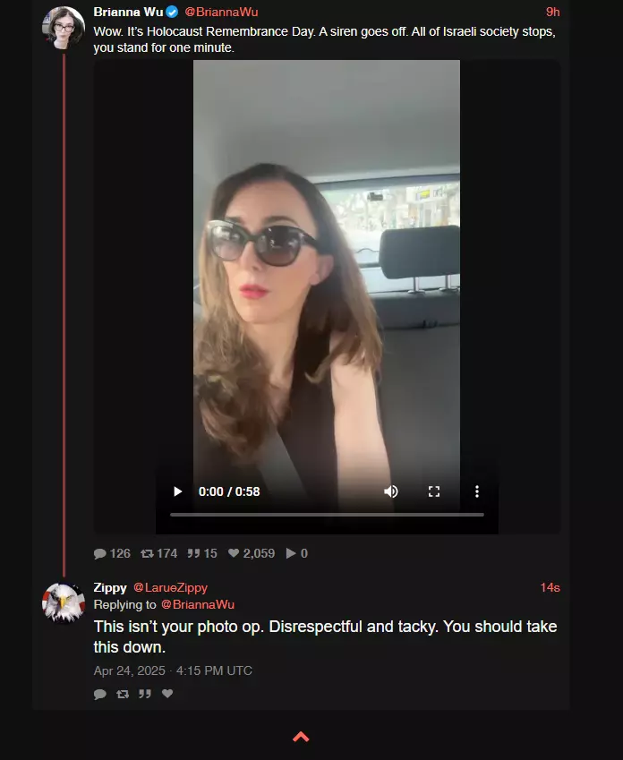The image size is (623, 760).
Task: Toggle the video fullscreen icon
Action: (x=434, y=491)
